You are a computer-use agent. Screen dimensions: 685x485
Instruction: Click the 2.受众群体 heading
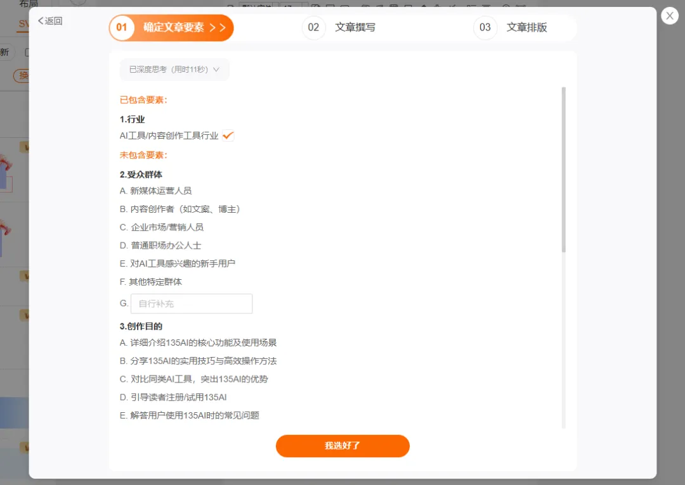(x=141, y=175)
